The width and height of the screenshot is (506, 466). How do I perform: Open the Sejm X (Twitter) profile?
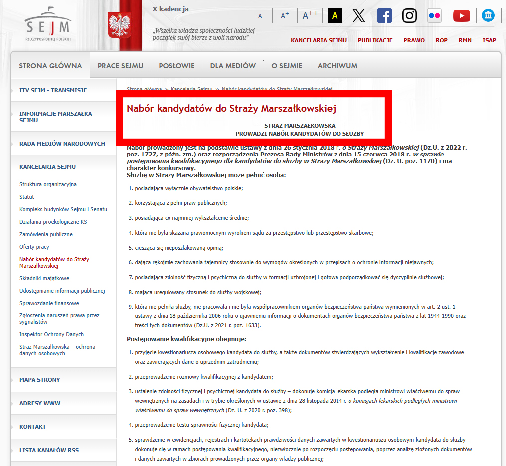pyautogui.click(x=358, y=15)
